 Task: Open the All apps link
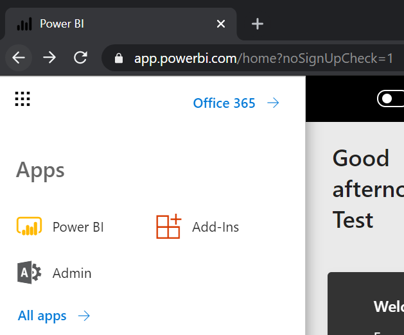(x=53, y=316)
